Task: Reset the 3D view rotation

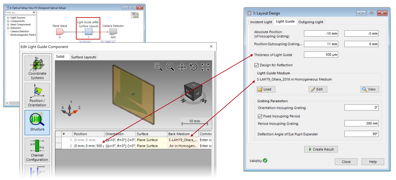Action: (x=194, y=67)
